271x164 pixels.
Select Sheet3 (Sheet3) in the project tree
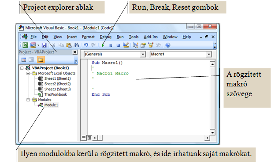(x=58, y=89)
